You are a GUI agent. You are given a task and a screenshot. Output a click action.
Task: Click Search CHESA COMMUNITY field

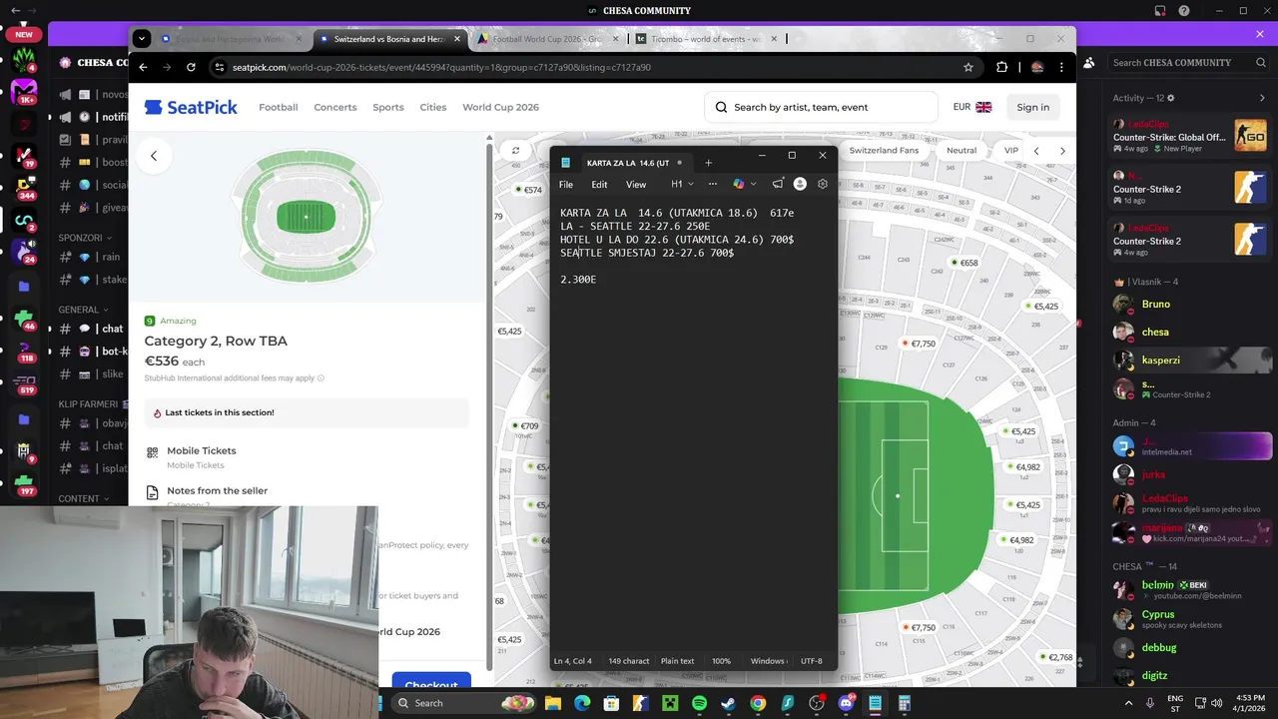1189,62
